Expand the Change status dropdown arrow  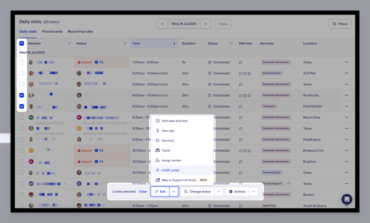pos(219,191)
